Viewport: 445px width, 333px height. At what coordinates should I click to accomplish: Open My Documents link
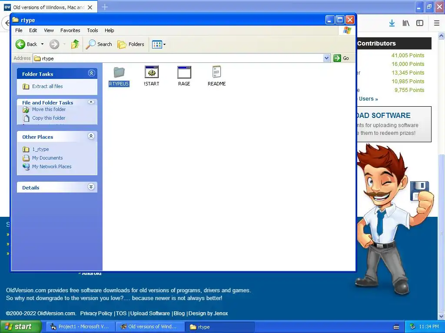click(47, 158)
